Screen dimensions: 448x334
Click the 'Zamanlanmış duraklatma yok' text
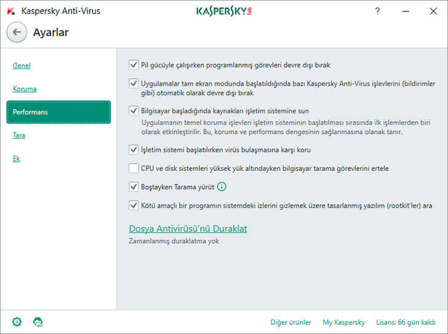[174, 241]
